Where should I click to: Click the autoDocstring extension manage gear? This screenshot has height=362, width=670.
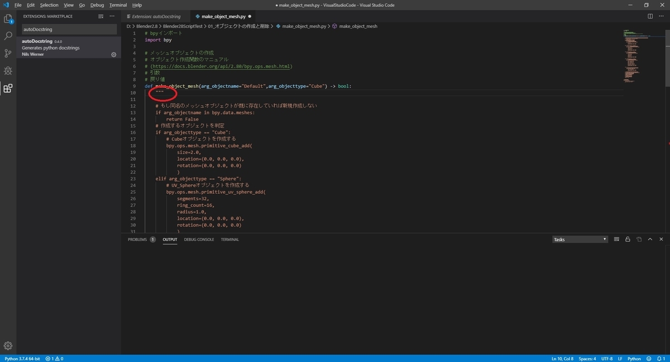click(x=114, y=55)
